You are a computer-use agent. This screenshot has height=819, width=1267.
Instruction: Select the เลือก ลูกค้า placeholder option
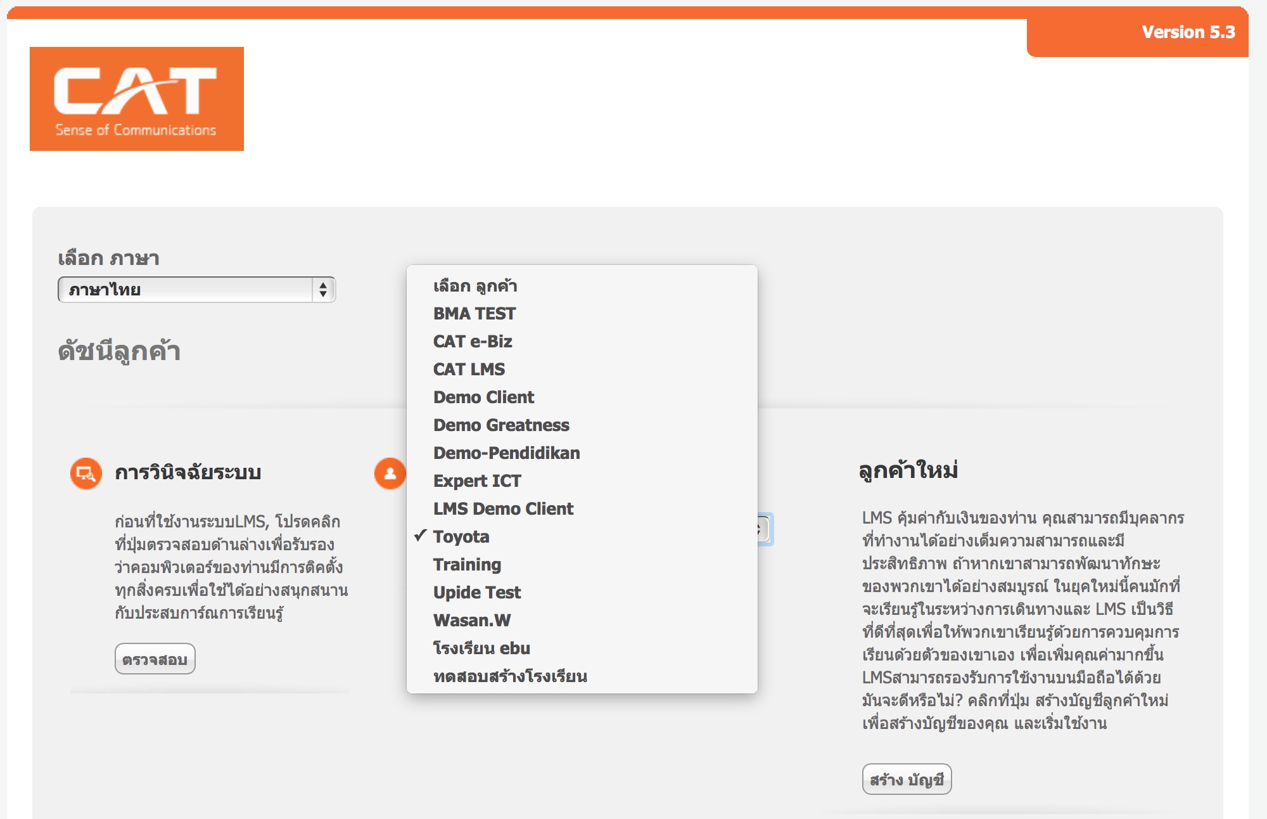pyautogui.click(x=582, y=286)
